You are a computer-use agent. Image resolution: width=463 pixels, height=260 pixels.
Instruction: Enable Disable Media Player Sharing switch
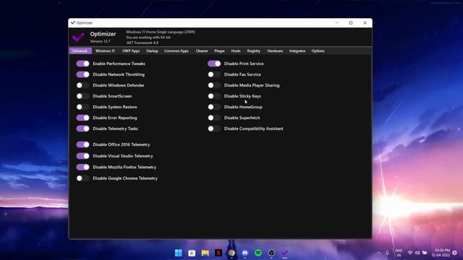[x=214, y=85]
